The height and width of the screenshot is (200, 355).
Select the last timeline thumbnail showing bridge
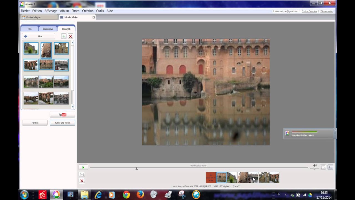click(274, 177)
